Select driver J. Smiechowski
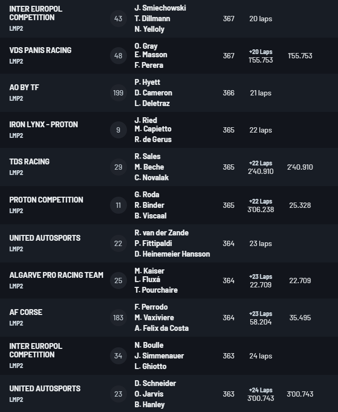This screenshot has height=412, width=338. [160, 8]
